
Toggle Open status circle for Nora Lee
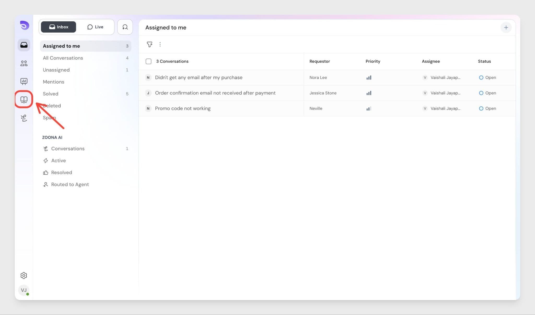coord(481,77)
